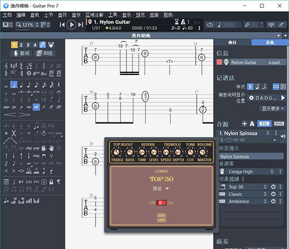
Task: Edit the n.guit. short name field
Action: point(276,62)
